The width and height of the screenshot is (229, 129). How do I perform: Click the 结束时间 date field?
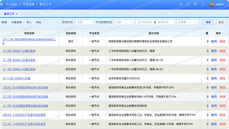(x=163, y=22)
